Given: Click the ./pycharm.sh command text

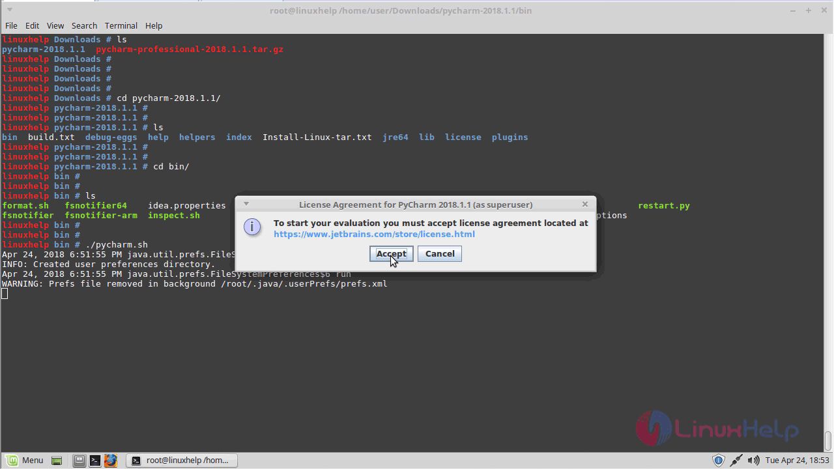Looking at the screenshot, I should 117,244.
